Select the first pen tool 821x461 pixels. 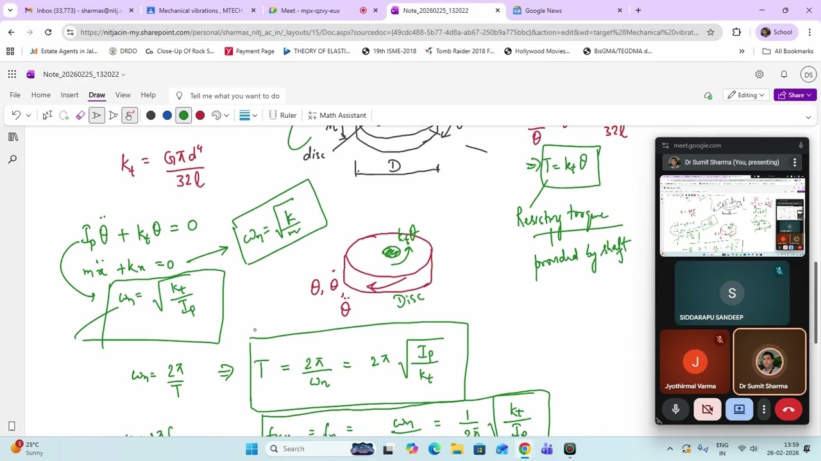(x=97, y=115)
